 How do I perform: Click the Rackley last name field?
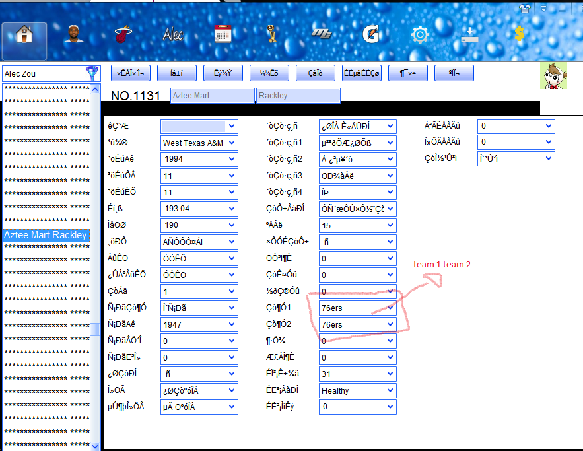(297, 96)
